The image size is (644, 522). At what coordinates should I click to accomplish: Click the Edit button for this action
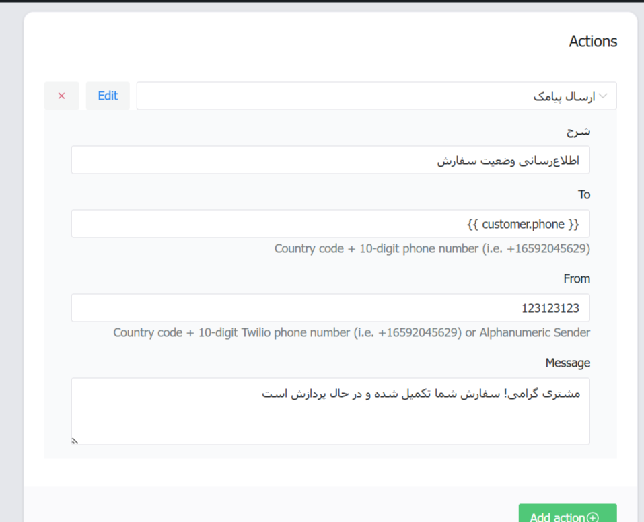click(x=107, y=96)
